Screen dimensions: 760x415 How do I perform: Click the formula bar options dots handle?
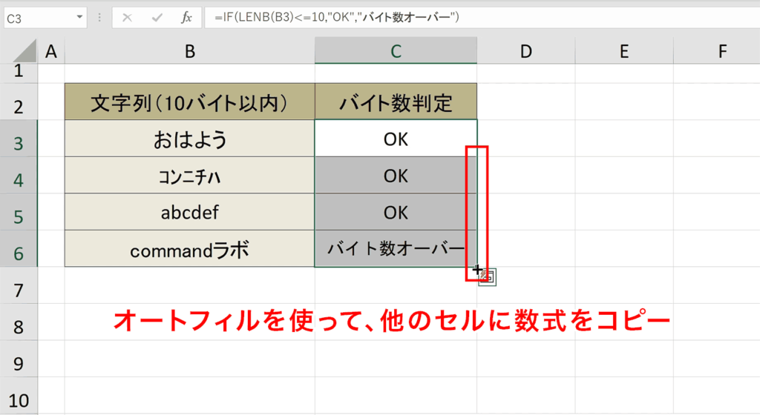99,18
